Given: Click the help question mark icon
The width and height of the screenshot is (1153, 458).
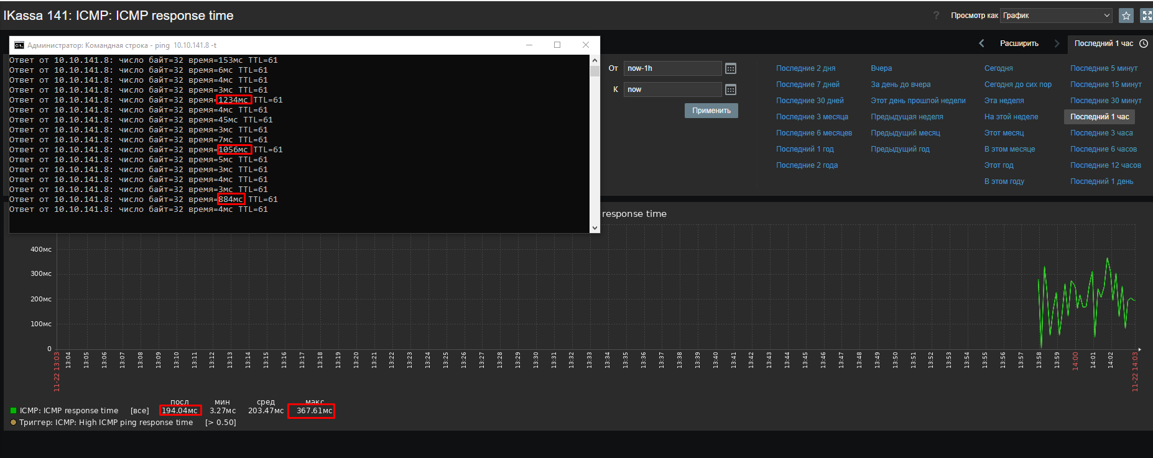Looking at the screenshot, I should click(936, 16).
